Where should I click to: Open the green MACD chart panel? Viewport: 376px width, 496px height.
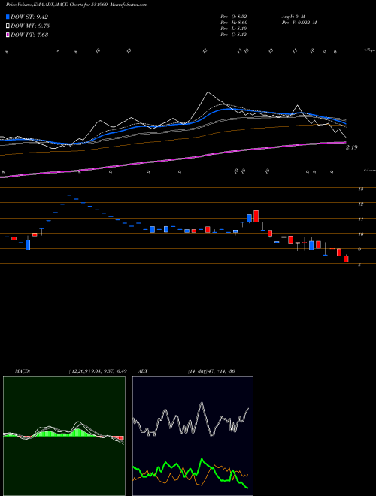coord(64,436)
